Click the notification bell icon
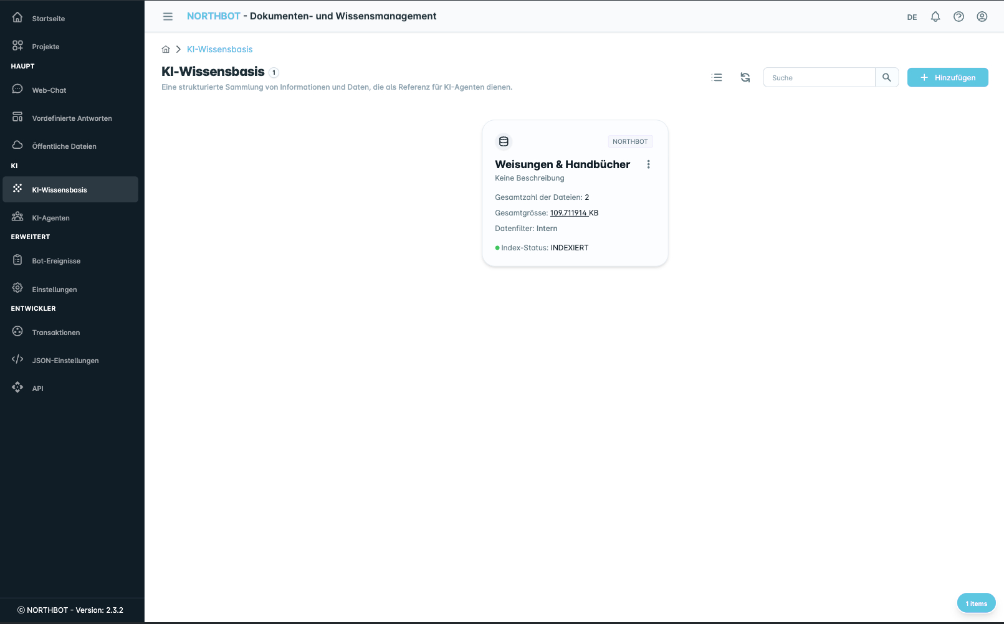 [x=935, y=16]
